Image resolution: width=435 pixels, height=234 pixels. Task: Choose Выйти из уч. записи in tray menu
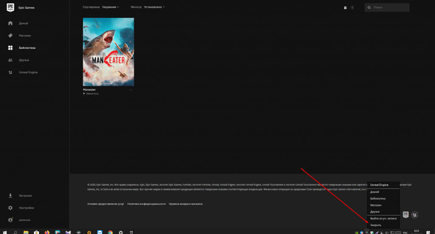(383, 218)
